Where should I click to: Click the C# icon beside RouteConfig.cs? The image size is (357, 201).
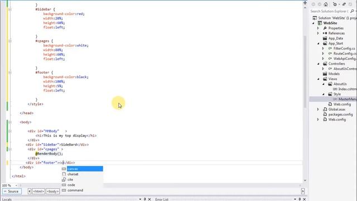coord(330,54)
